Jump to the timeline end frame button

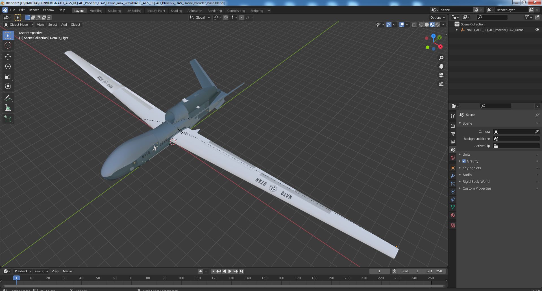coord(241,271)
